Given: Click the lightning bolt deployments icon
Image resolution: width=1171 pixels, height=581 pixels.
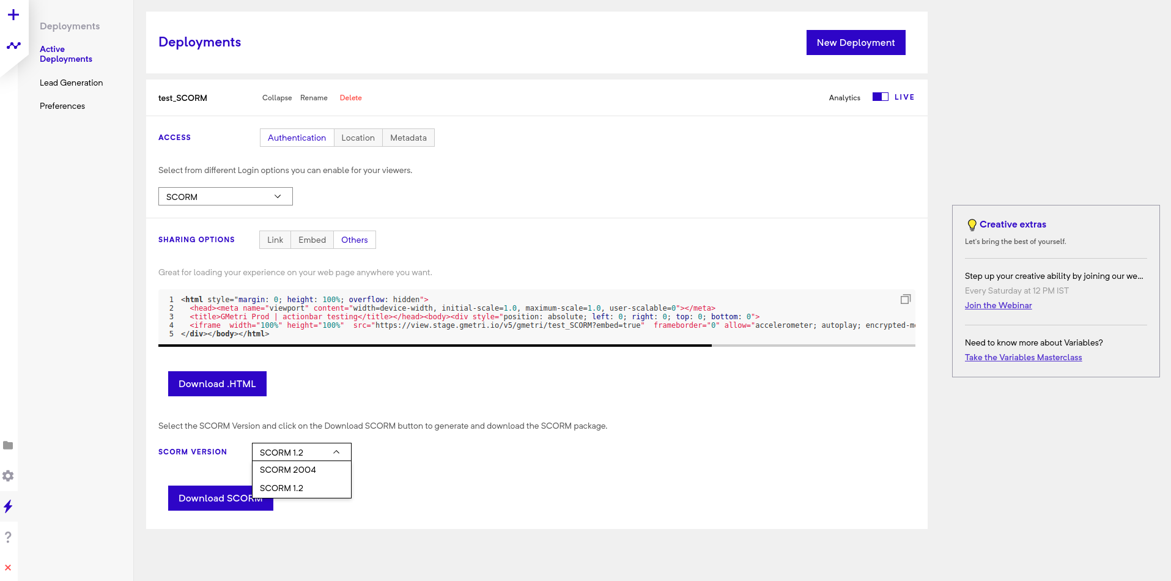Looking at the screenshot, I should pyautogui.click(x=8, y=506).
